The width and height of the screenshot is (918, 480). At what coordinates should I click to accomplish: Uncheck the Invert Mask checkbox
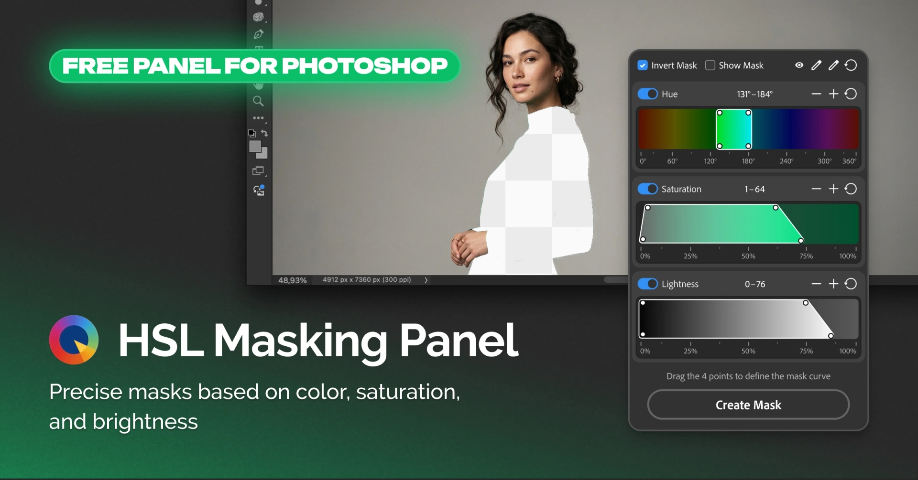[643, 65]
